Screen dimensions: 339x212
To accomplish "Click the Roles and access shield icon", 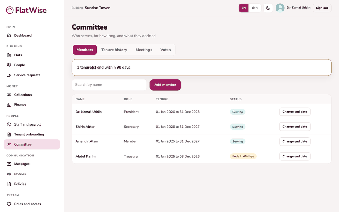I will 9,204.
